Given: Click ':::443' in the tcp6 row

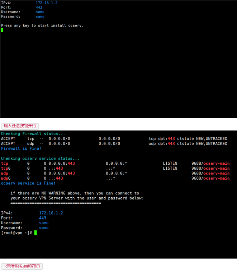Looking at the screenshot, I should (x=56, y=168).
